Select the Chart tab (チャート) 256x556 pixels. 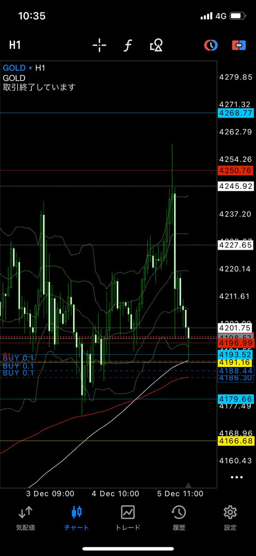[77, 518]
